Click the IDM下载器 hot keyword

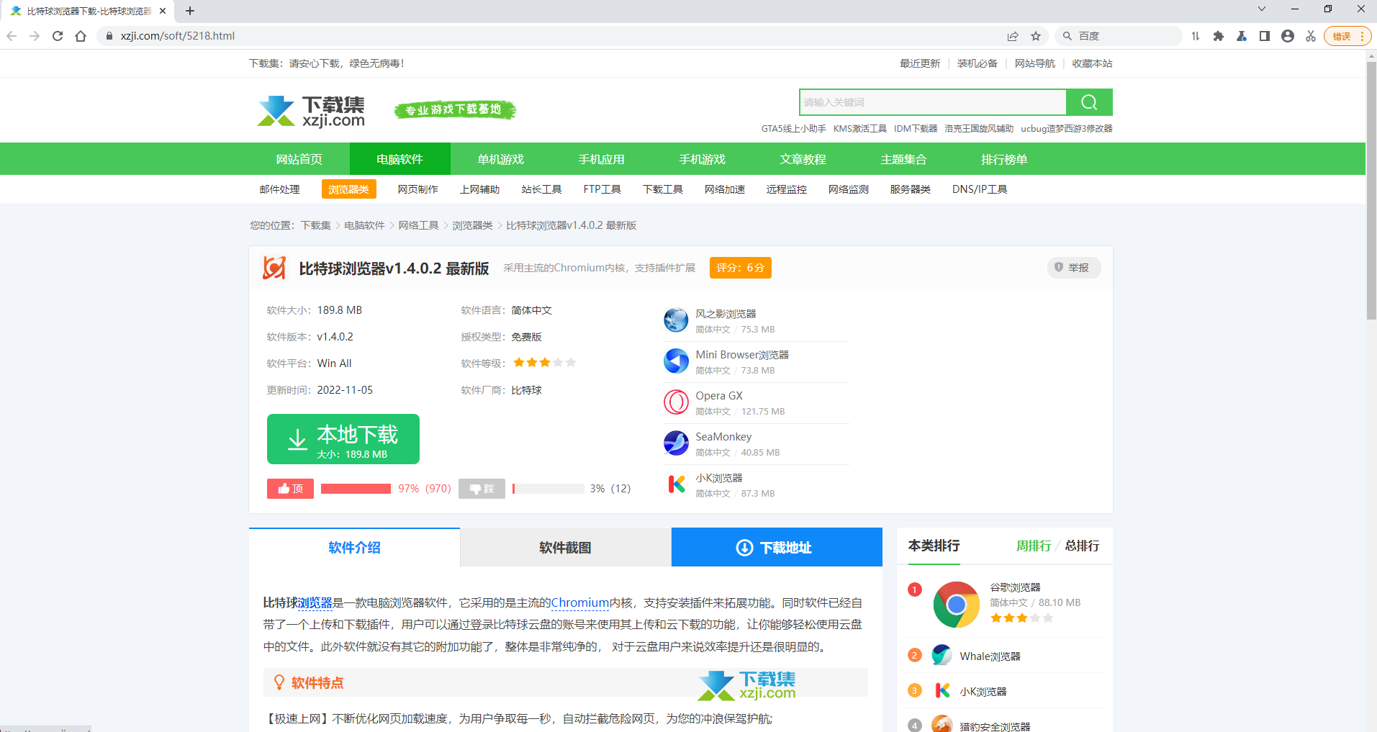point(916,129)
